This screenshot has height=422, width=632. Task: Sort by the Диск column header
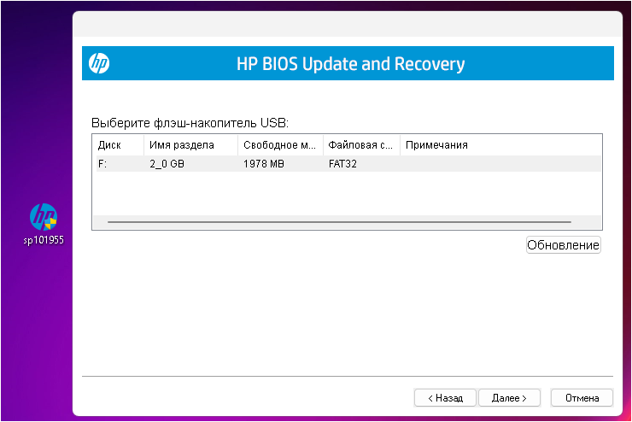click(120, 145)
